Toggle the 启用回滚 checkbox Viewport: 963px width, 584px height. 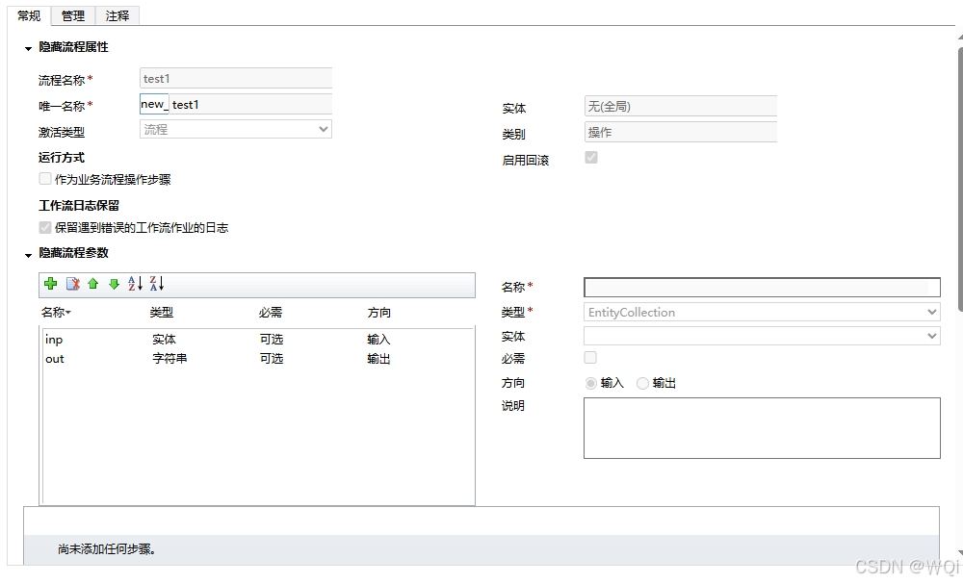tap(591, 158)
